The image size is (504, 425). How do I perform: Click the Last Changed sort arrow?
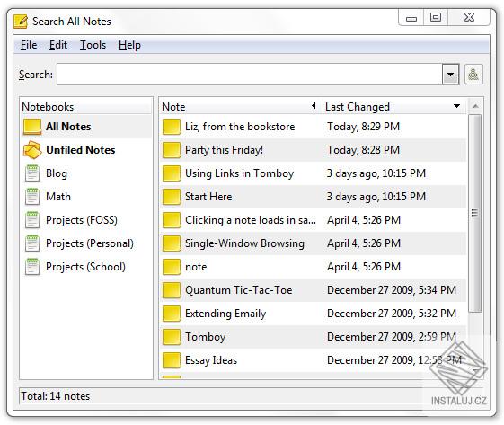[456, 106]
